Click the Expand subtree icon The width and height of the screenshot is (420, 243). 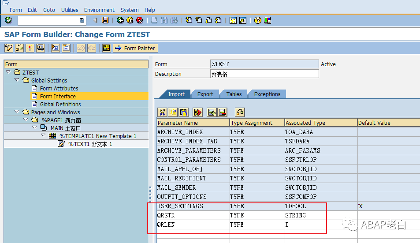click(56, 48)
